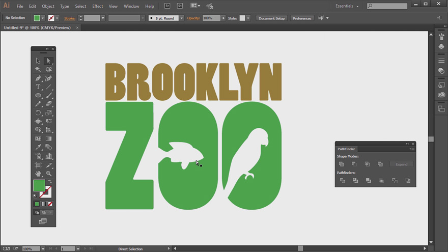Click the Document Setup button

[271, 18]
